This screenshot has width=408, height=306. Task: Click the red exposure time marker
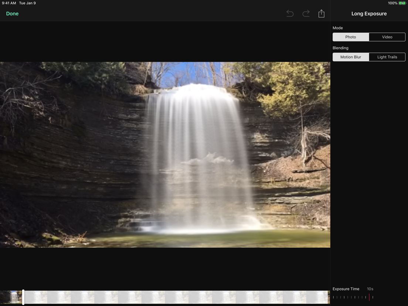click(369, 297)
